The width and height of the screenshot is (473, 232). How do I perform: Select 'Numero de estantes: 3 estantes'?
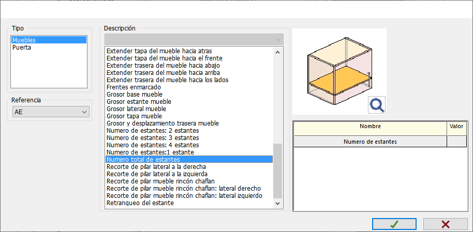tap(189, 137)
